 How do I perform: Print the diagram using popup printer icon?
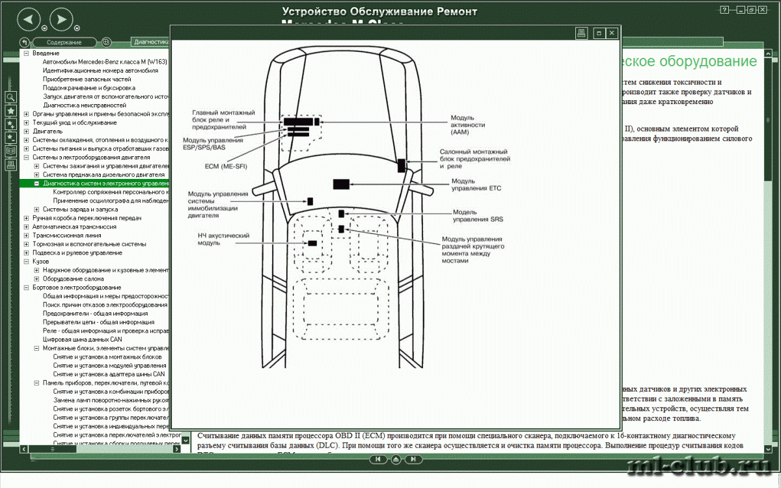[582, 33]
